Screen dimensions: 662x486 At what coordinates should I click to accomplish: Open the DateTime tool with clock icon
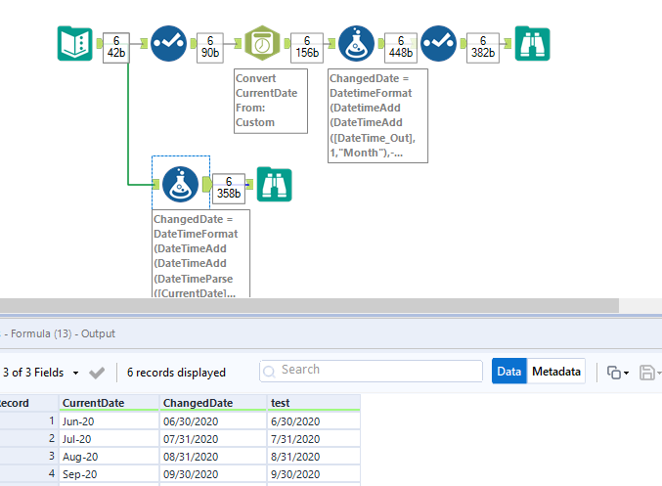(263, 44)
